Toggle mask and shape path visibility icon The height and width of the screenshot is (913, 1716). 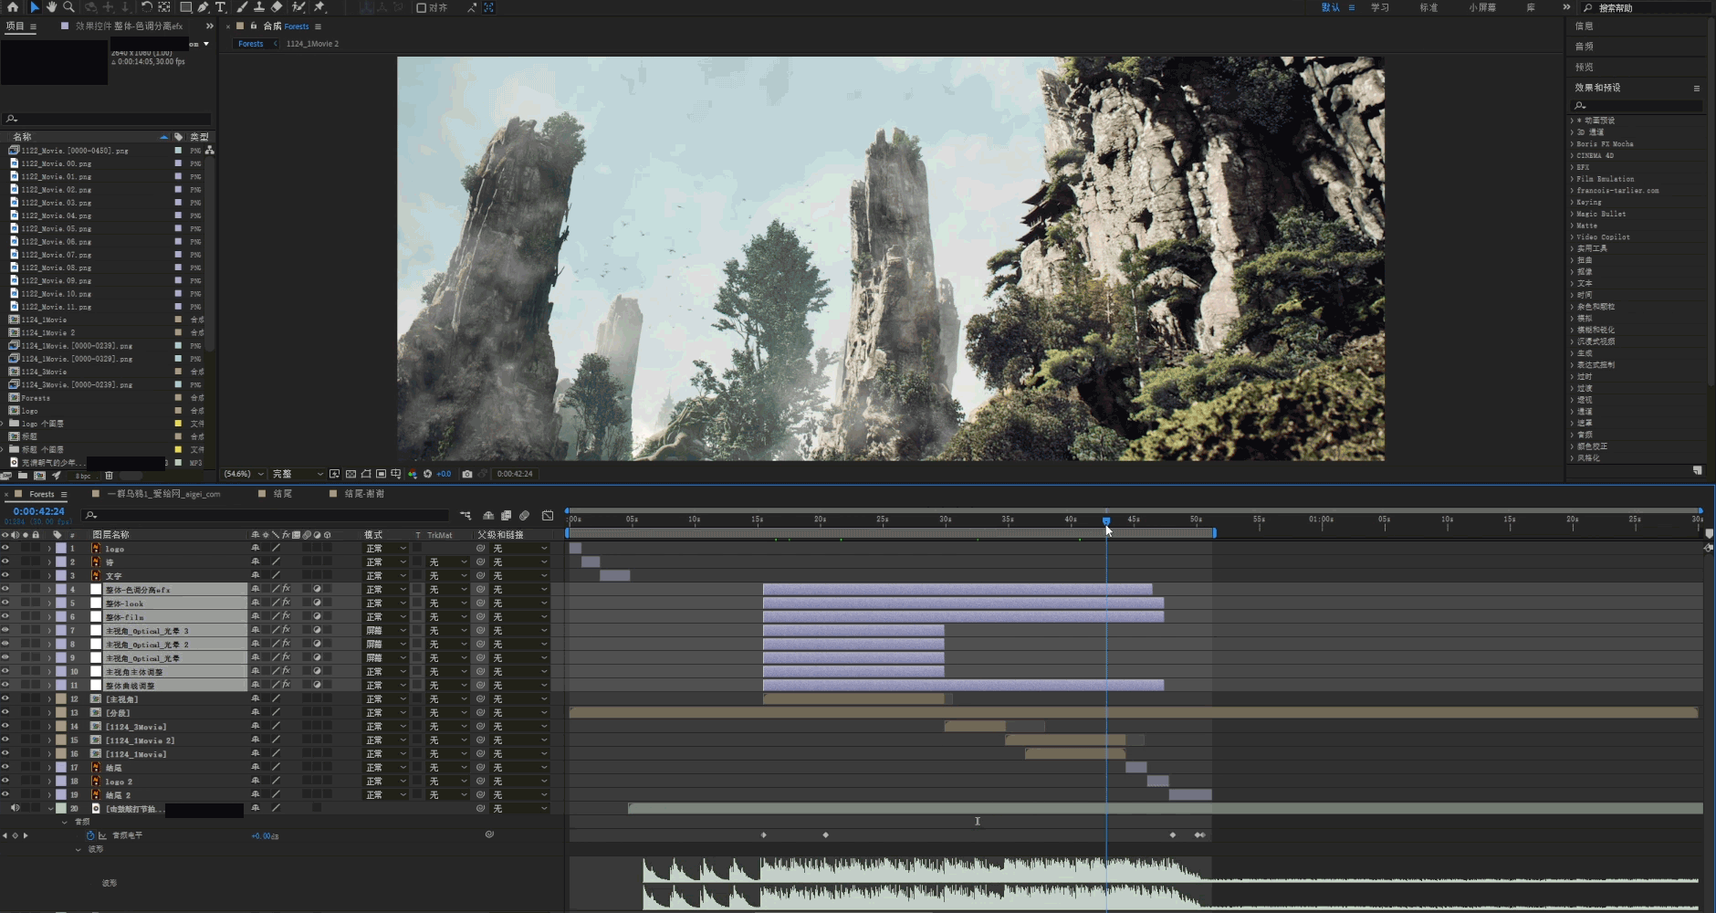point(366,474)
